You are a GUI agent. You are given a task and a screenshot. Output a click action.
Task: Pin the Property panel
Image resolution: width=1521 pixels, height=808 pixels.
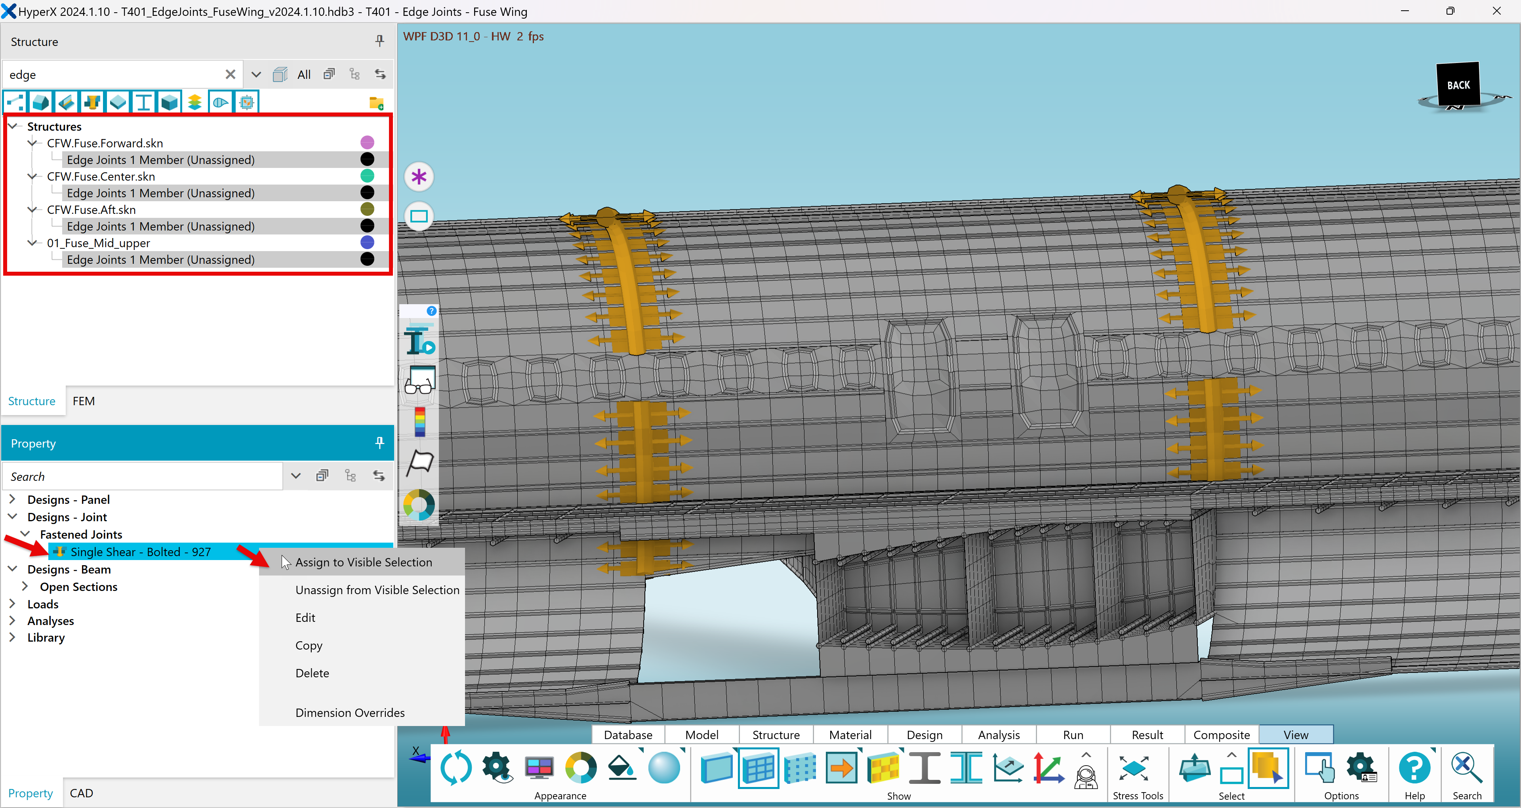click(380, 443)
